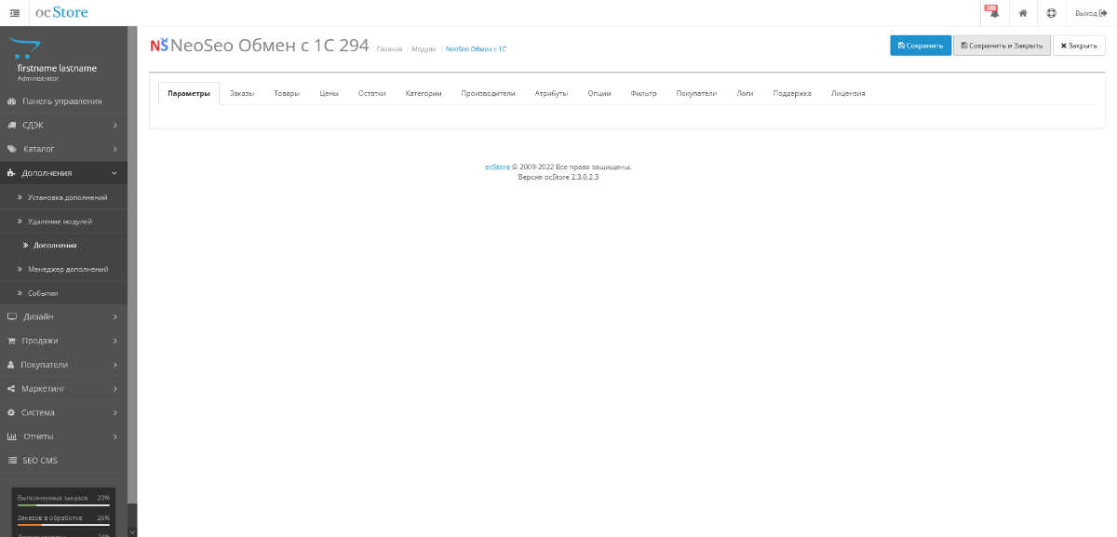Image resolution: width=1117 pixels, height=537 pixels.
Task: Expand the Дизайн sidebar menu
Action: click(63, 316)
